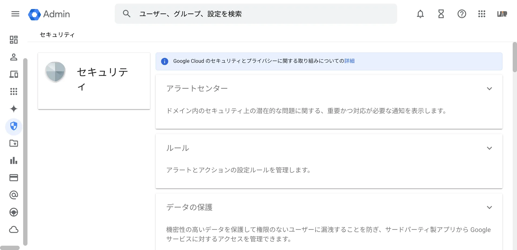Expand the アラートセンター chevron
This screenshot has height=250, width=517.
click(x=489, y=89)
